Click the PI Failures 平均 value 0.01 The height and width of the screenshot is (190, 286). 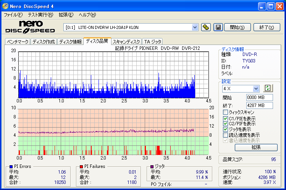(132, 172)
